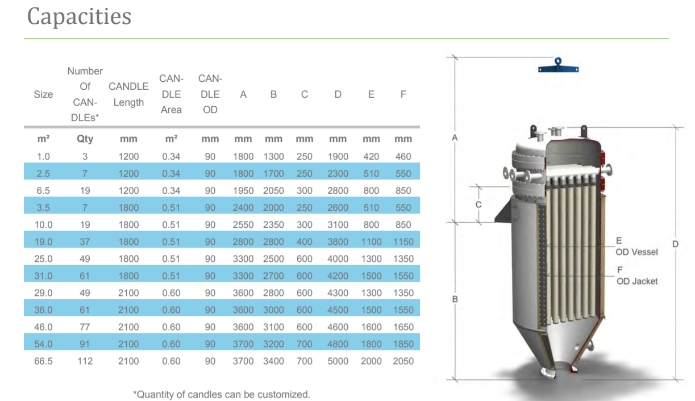Select the "Size" column header
Viewport: 695px width, 401px height.
tap(43, 94)
